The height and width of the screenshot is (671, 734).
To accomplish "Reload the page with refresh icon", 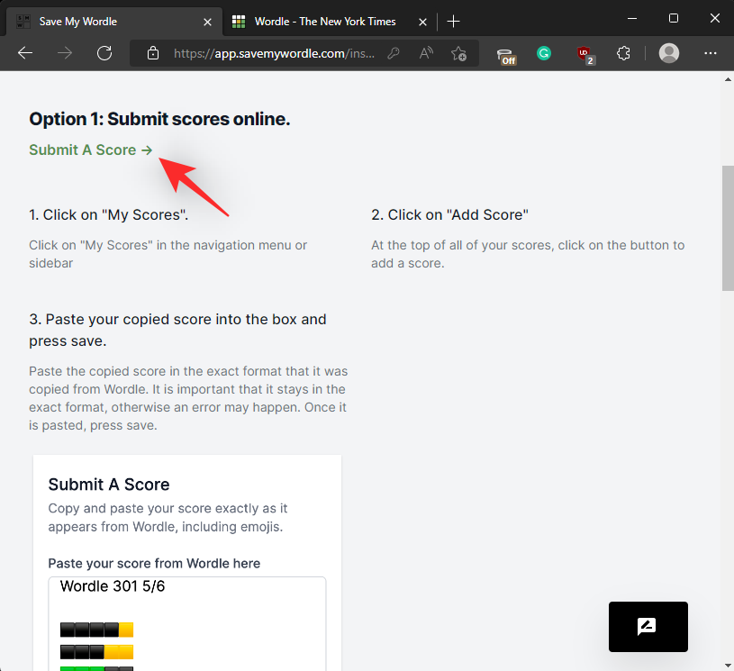I will [104, 53].
